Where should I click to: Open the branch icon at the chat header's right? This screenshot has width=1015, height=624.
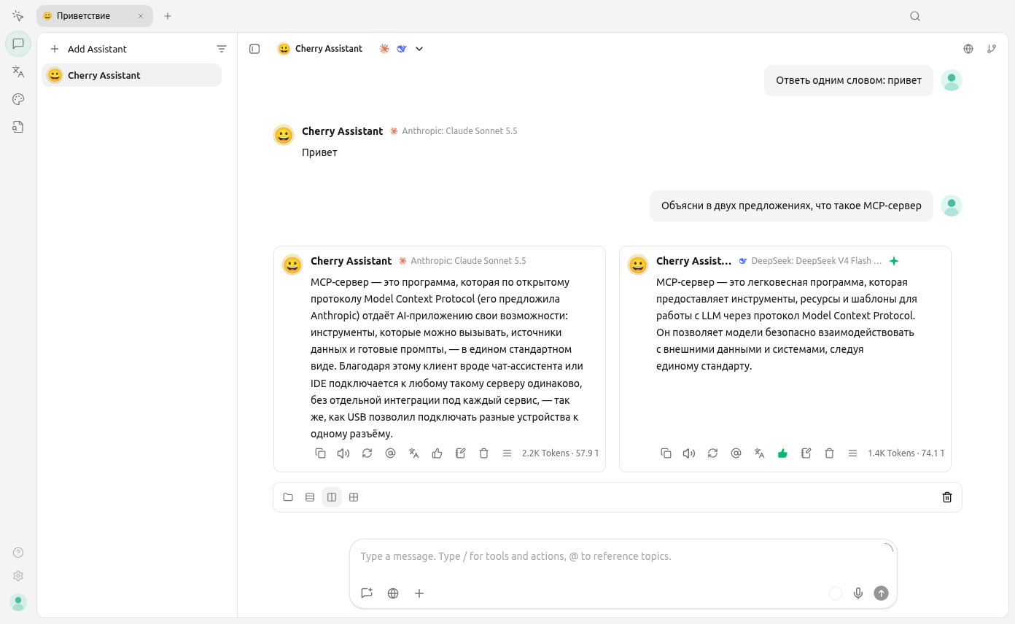point(992,49)
